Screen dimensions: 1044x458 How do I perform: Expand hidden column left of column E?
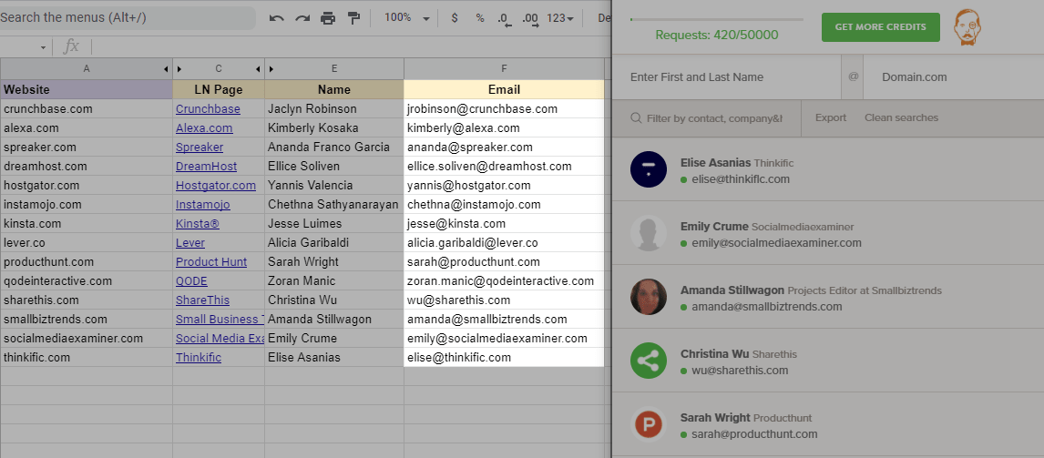coord(271,68)
